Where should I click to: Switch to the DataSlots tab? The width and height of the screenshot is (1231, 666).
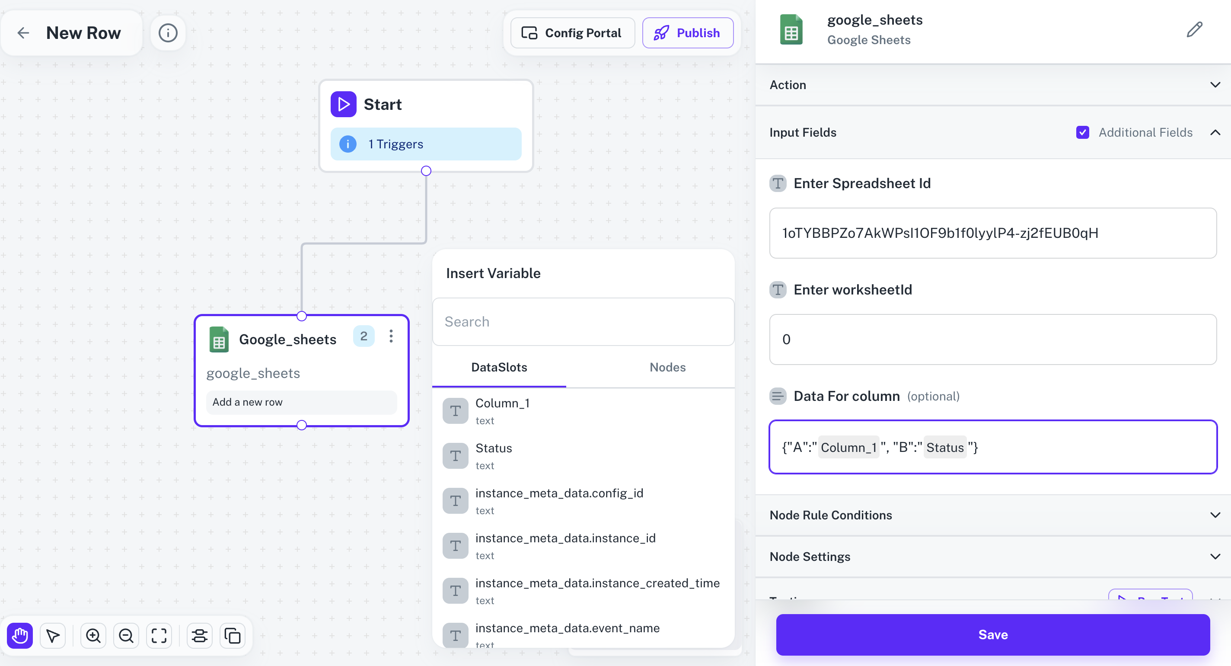click(x=499, y=367)
